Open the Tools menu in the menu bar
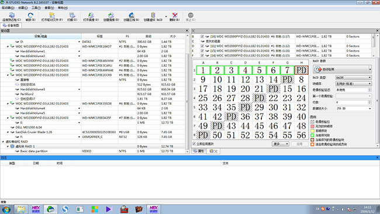Screen dimensions: 380x214 [36, 8]
